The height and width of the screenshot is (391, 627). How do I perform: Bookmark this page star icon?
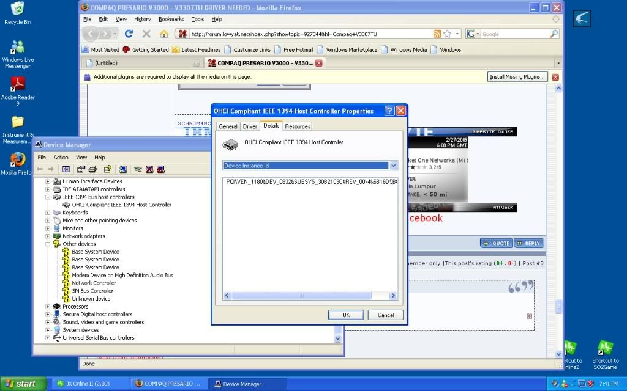pos(448,34)
